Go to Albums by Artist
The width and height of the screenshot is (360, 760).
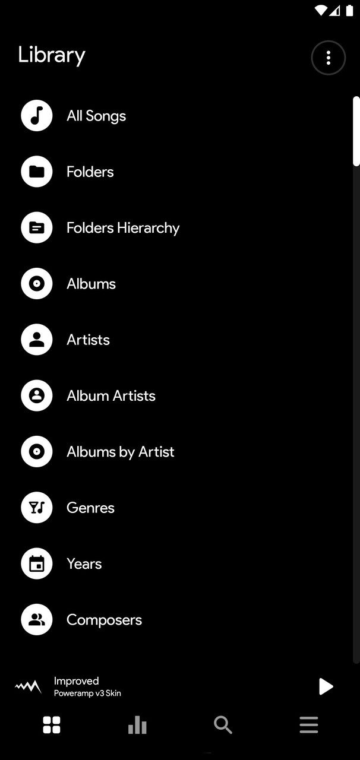click(121, 452)
